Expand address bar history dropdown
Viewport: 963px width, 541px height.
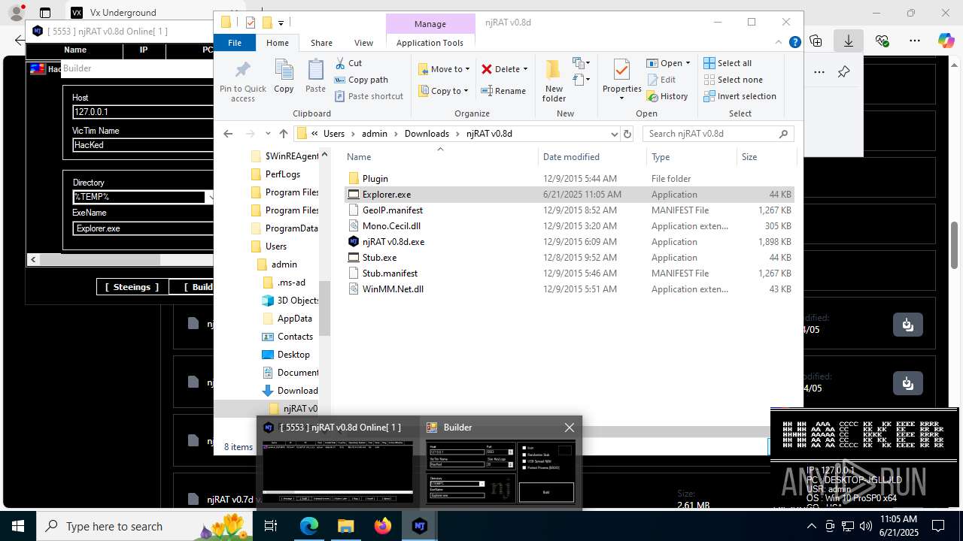point(614,134)
